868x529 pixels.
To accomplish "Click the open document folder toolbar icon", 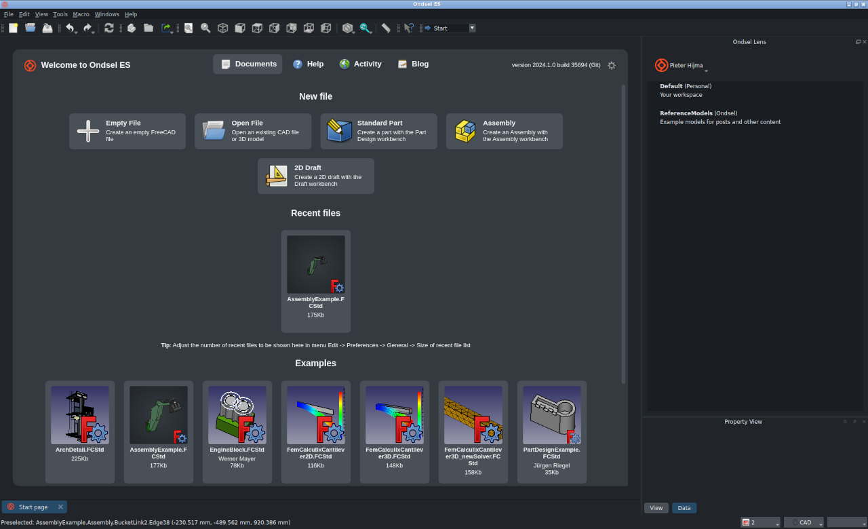I will click(31, 28).
